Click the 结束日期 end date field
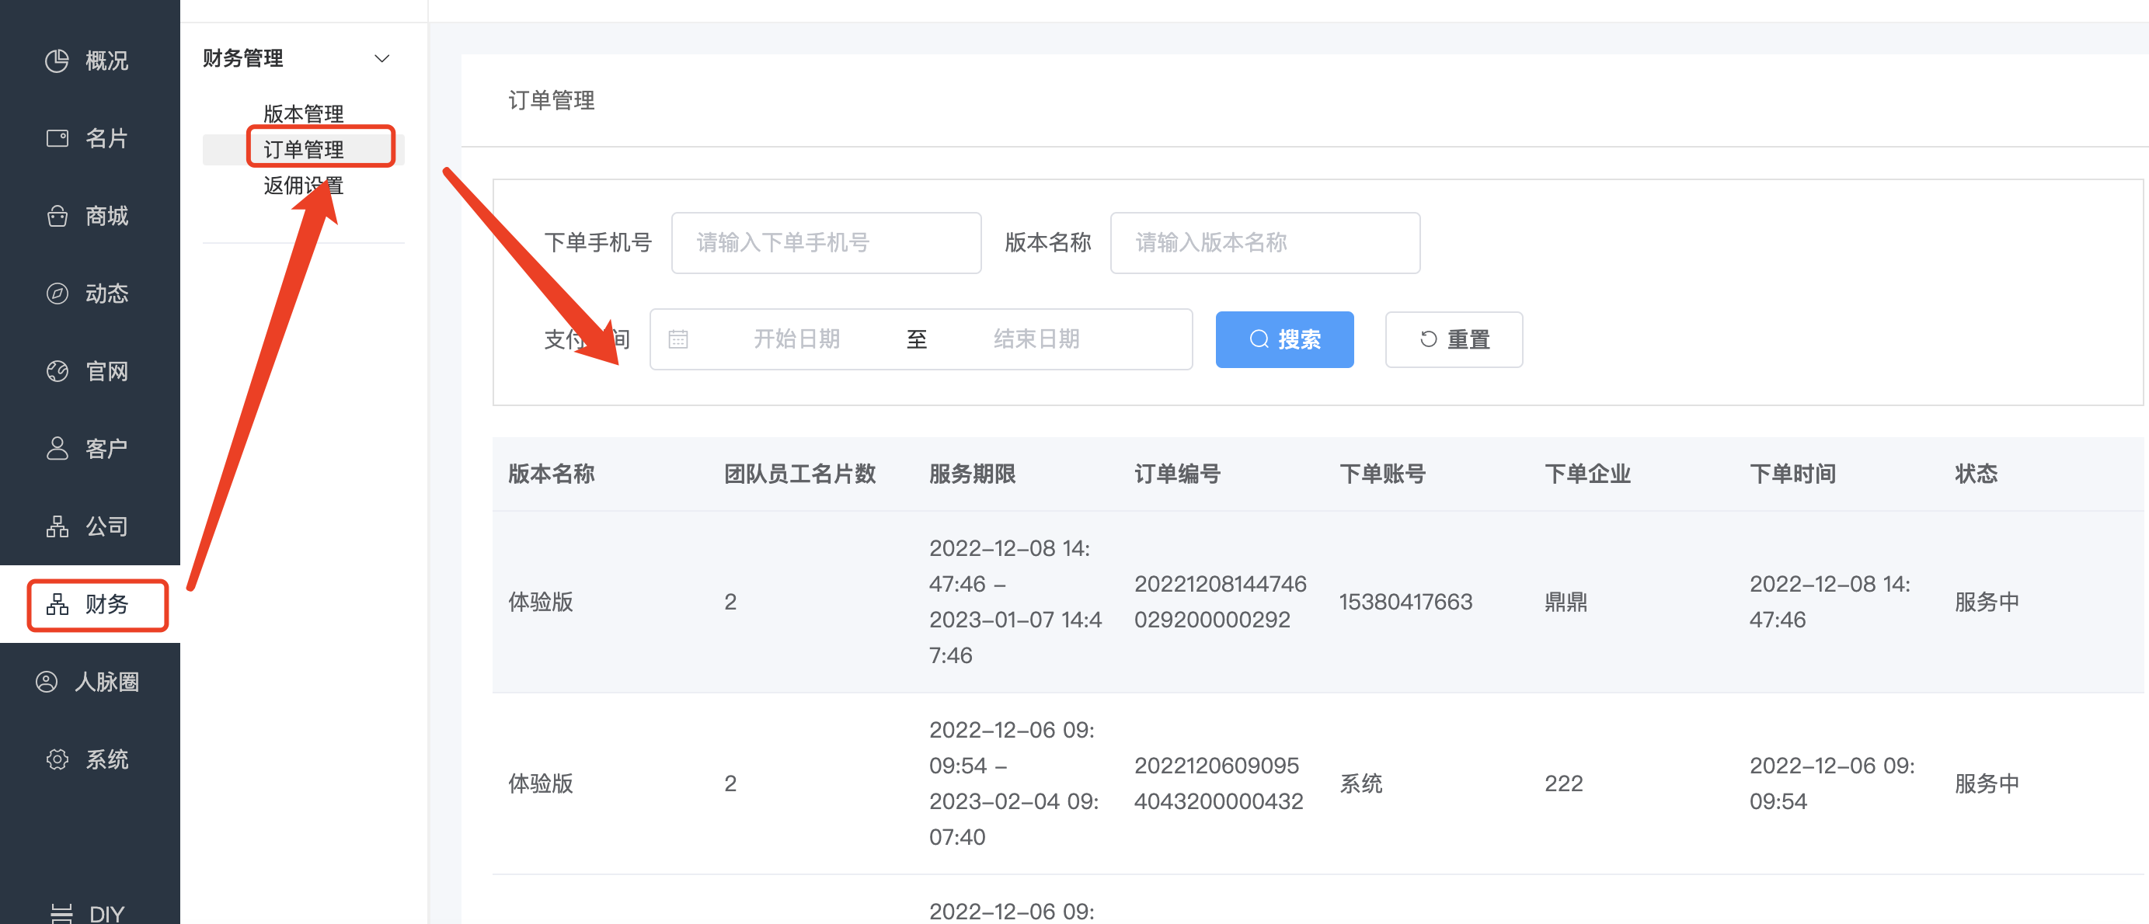This screenshot has width=2149, height=924. pyautogui.click(x=1037, y=339)
